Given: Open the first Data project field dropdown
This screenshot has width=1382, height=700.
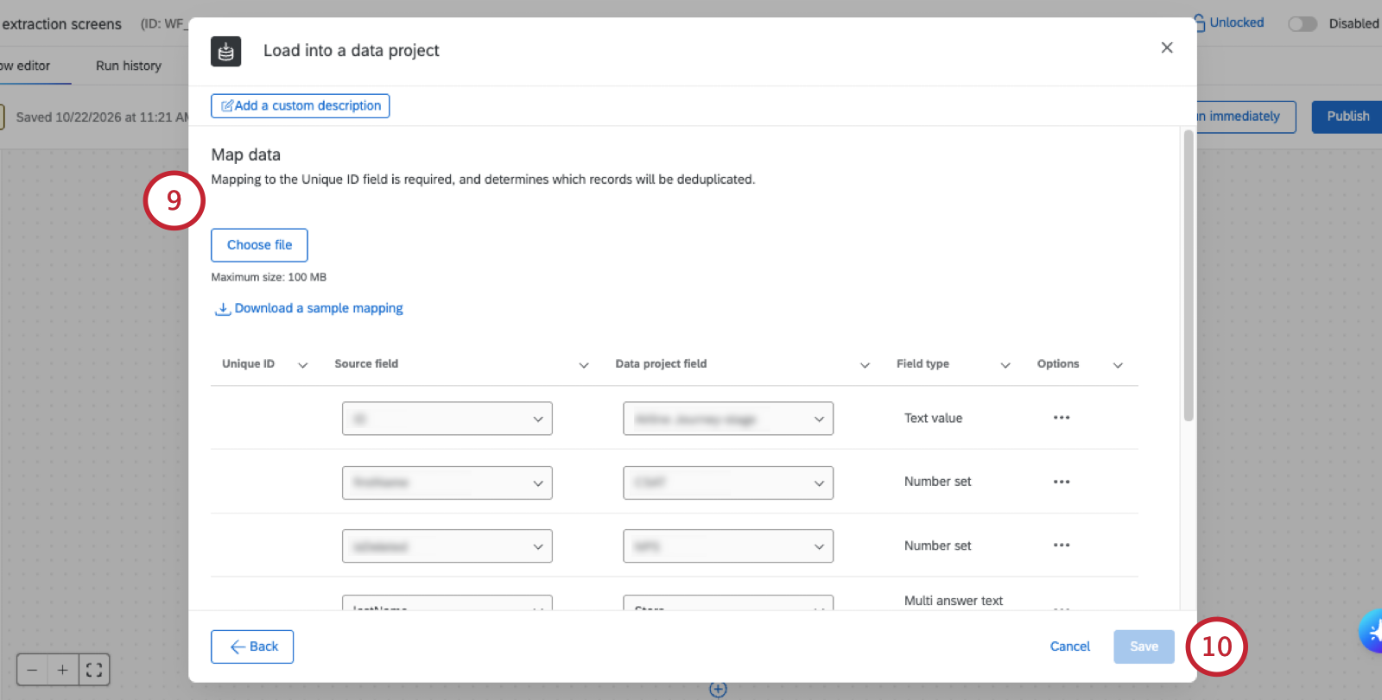Looking at the screenshot, I should click(x=728, y=419).
